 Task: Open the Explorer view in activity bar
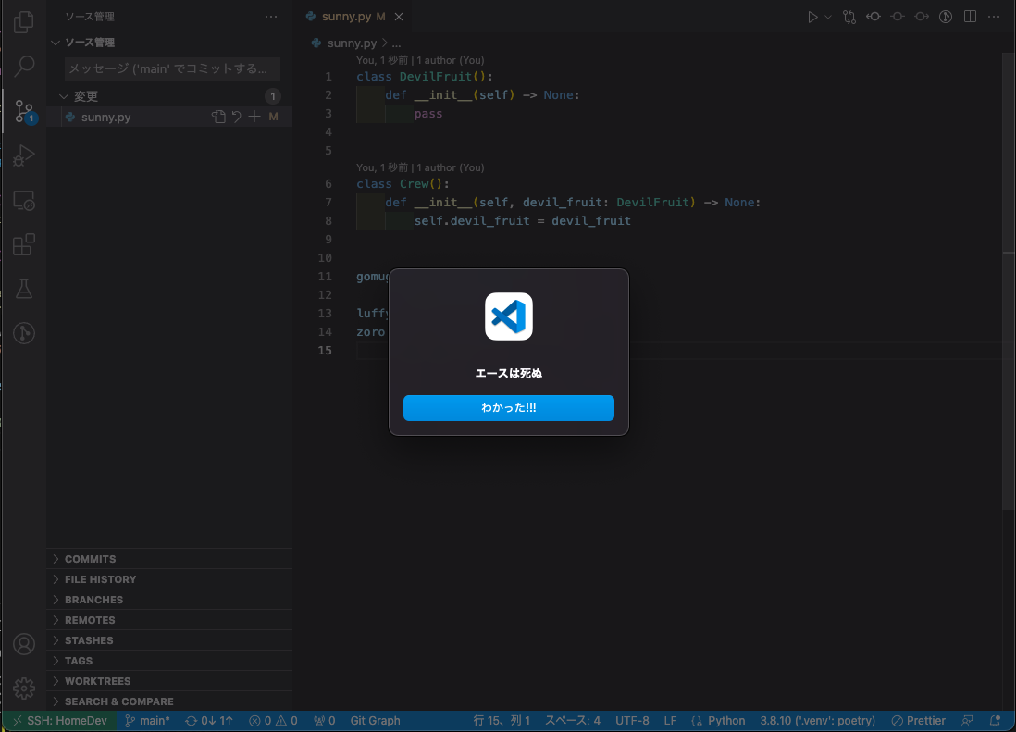click(x=24, y=21)
